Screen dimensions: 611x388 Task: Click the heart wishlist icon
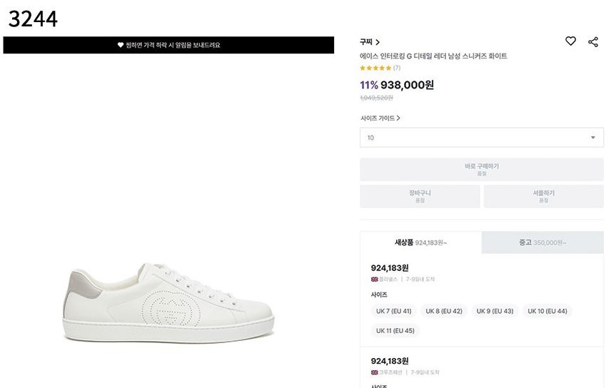pos(570,41)
